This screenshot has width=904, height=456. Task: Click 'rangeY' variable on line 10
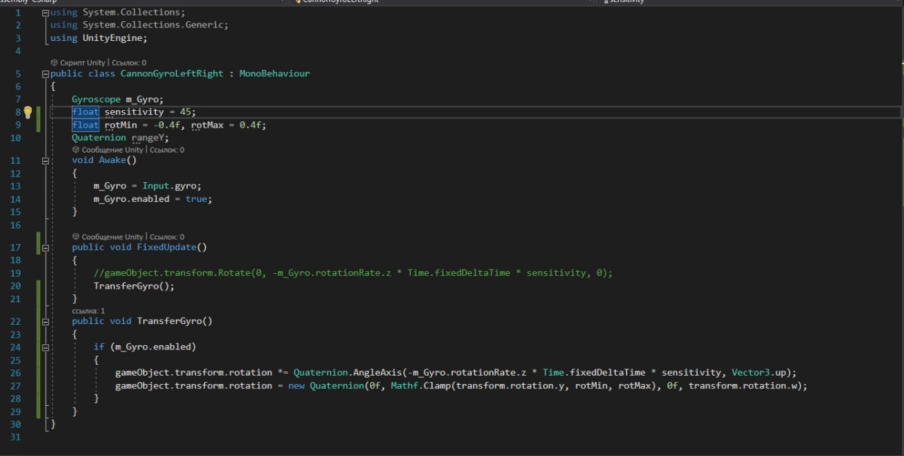(148, 138)
